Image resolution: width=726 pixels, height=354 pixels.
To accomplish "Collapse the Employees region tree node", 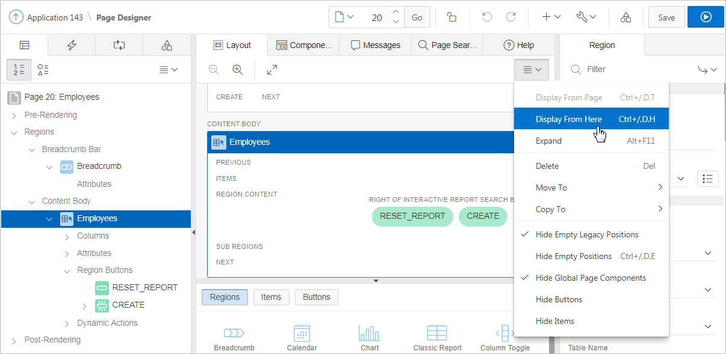I will 49,219.
